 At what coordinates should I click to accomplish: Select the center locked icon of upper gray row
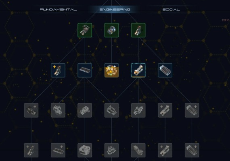click(x=112, y=110)
